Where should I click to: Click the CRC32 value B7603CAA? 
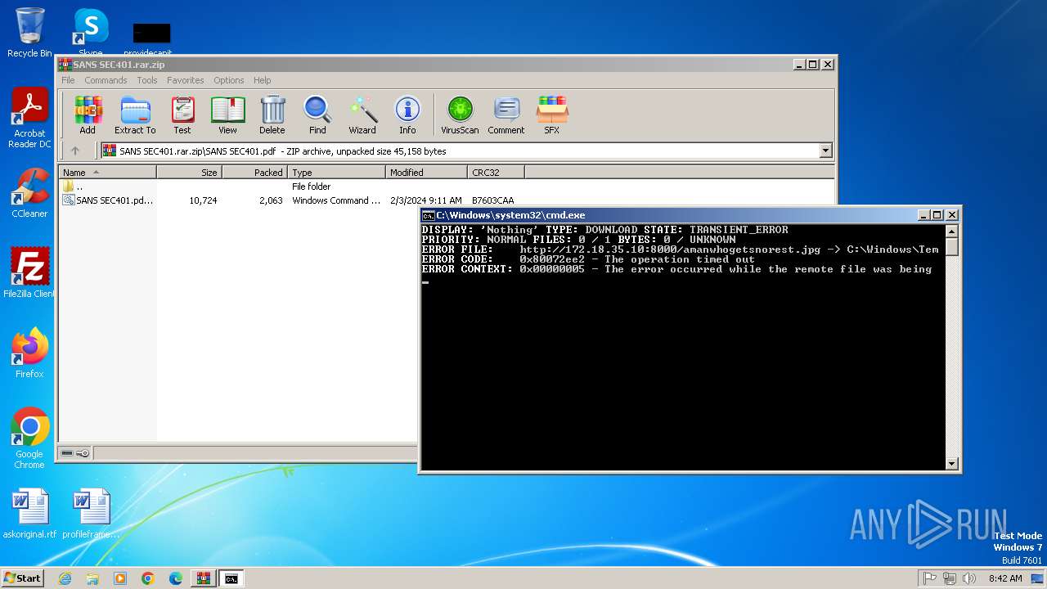click(x=493, y=200)
